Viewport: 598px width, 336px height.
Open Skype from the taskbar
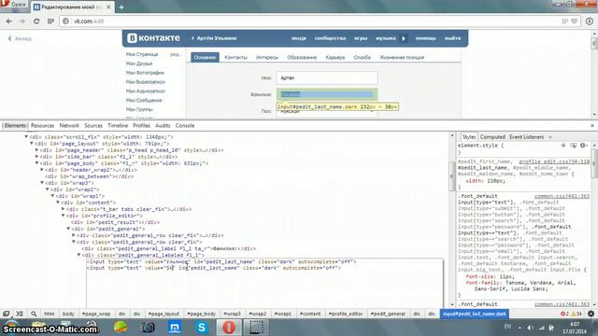(202, 327)
